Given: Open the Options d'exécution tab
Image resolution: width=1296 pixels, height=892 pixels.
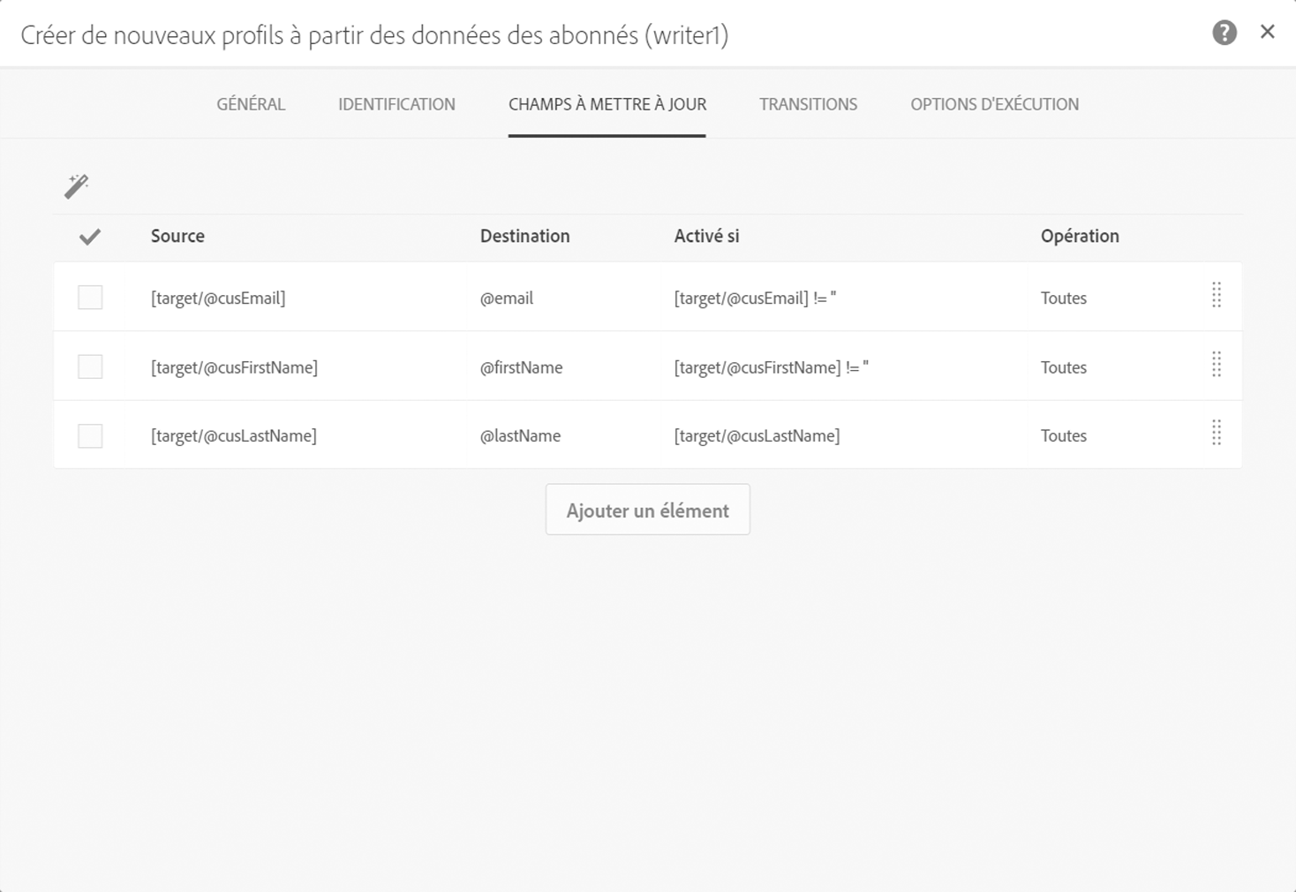Looking at the screenshot, I should pos(994,104).
